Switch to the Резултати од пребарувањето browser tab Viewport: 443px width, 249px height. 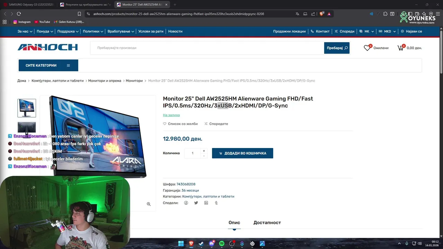(85, 4)
